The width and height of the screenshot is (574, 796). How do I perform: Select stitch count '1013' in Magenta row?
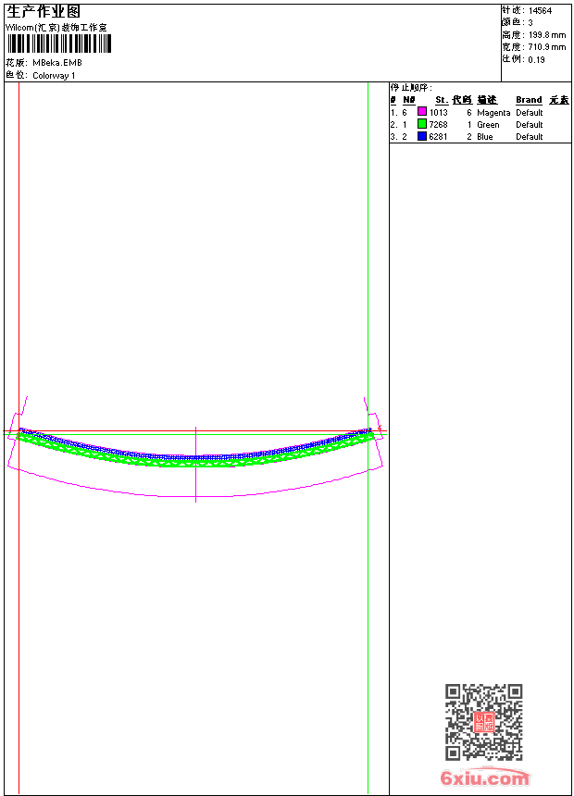439,113
